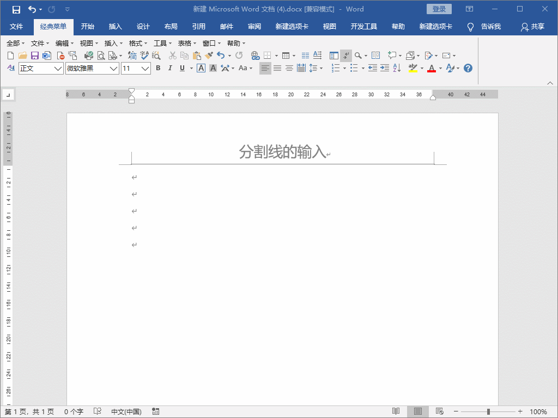This screenshot has height=418, width=558.
Task: Click the accessibility proofing icon in status bar
Action: 97,411
